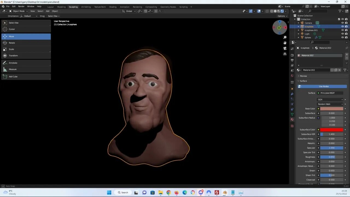Expand the Camera tree item
This screenshot has width=350, height=197.
[299, 23]
